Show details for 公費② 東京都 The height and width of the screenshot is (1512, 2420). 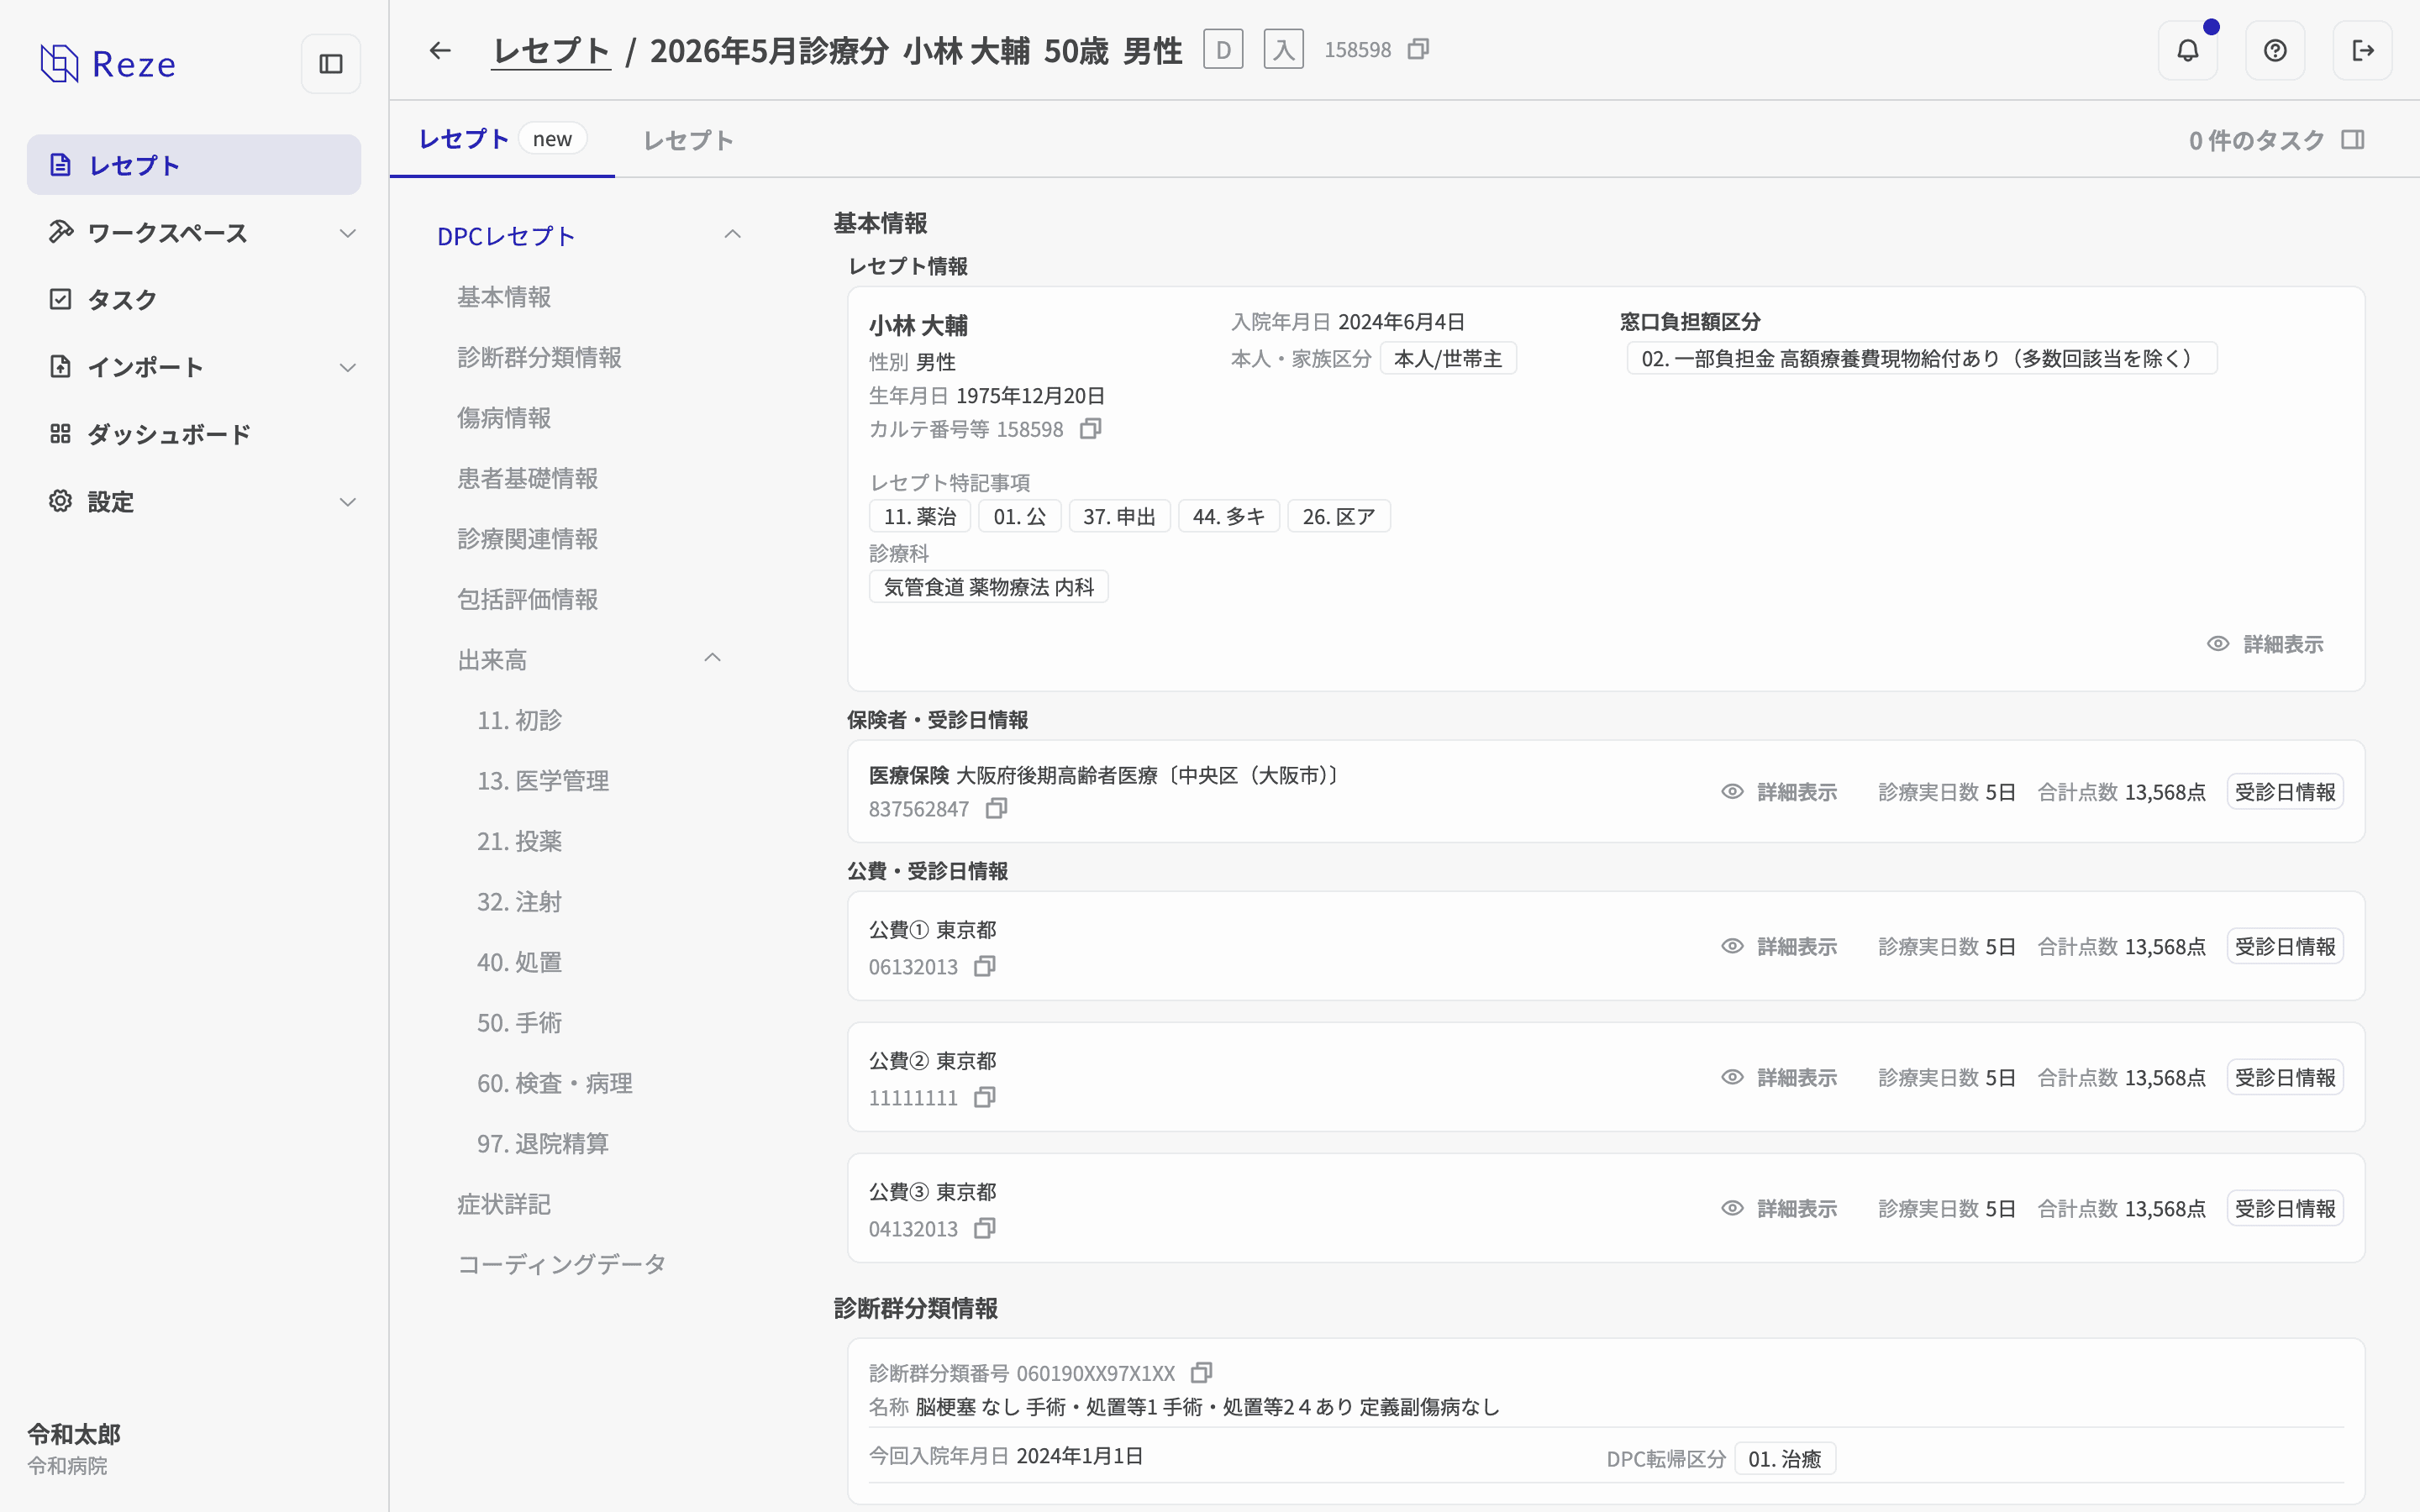pyautogui.click(x=1779, y=1077)
